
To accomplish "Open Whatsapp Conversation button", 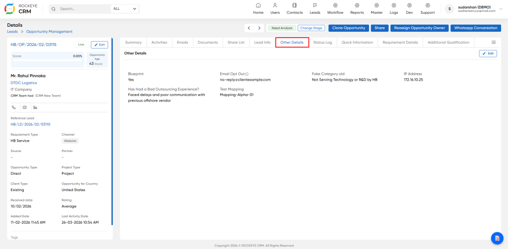I will (x=476, y=28).
